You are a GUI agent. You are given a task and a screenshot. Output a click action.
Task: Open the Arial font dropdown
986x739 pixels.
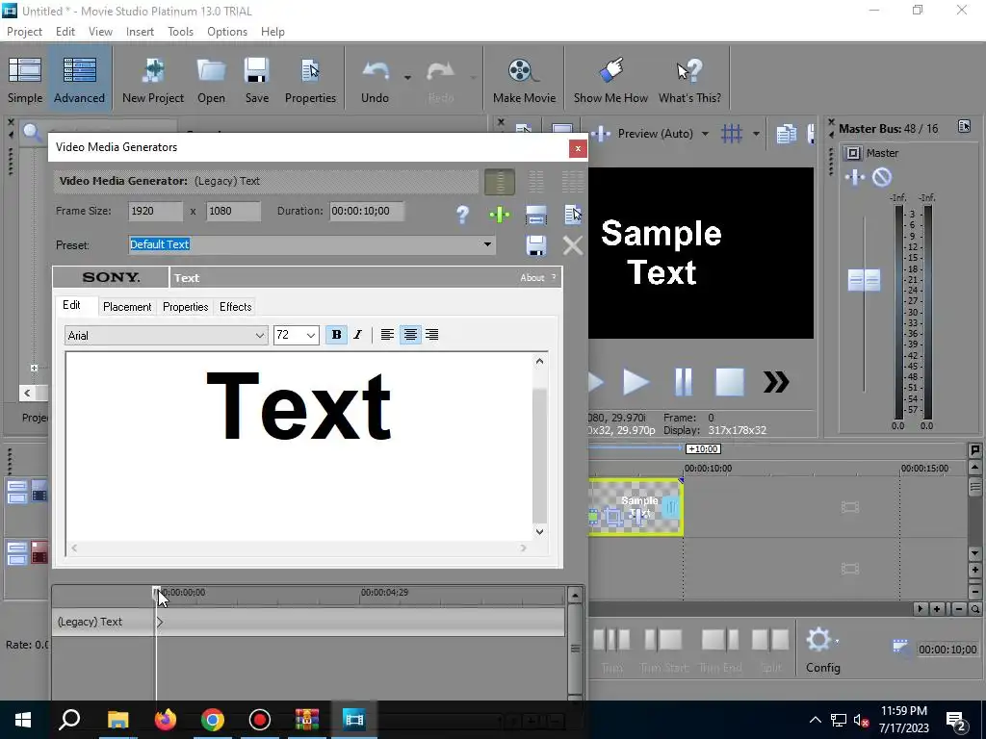tap(260, 336)
